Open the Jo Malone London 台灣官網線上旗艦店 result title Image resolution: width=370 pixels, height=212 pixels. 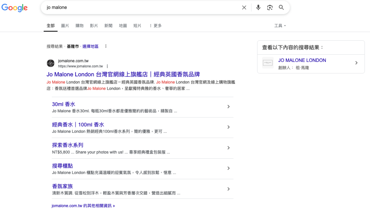tap(123, 75)
